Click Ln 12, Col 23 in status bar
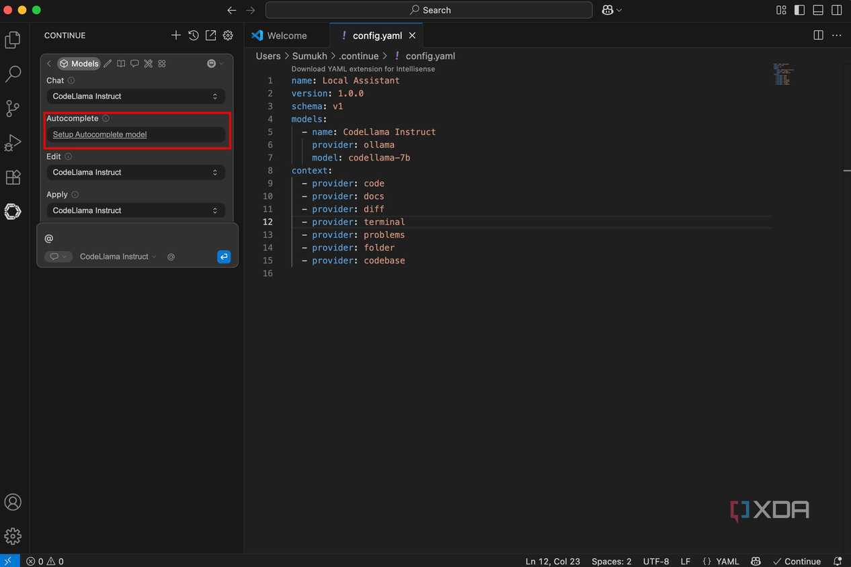This screenshot has width=851, height=567. pyautogui.click(x=553, y=562)
